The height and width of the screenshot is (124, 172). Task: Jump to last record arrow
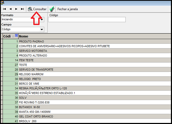tap(22, 9)
